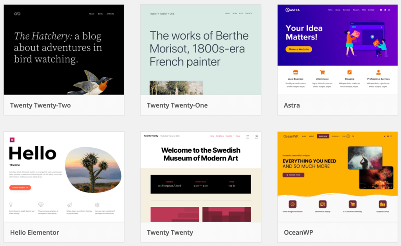Open All Posts in Twenty Twenty-Two menu

[110, 14]
